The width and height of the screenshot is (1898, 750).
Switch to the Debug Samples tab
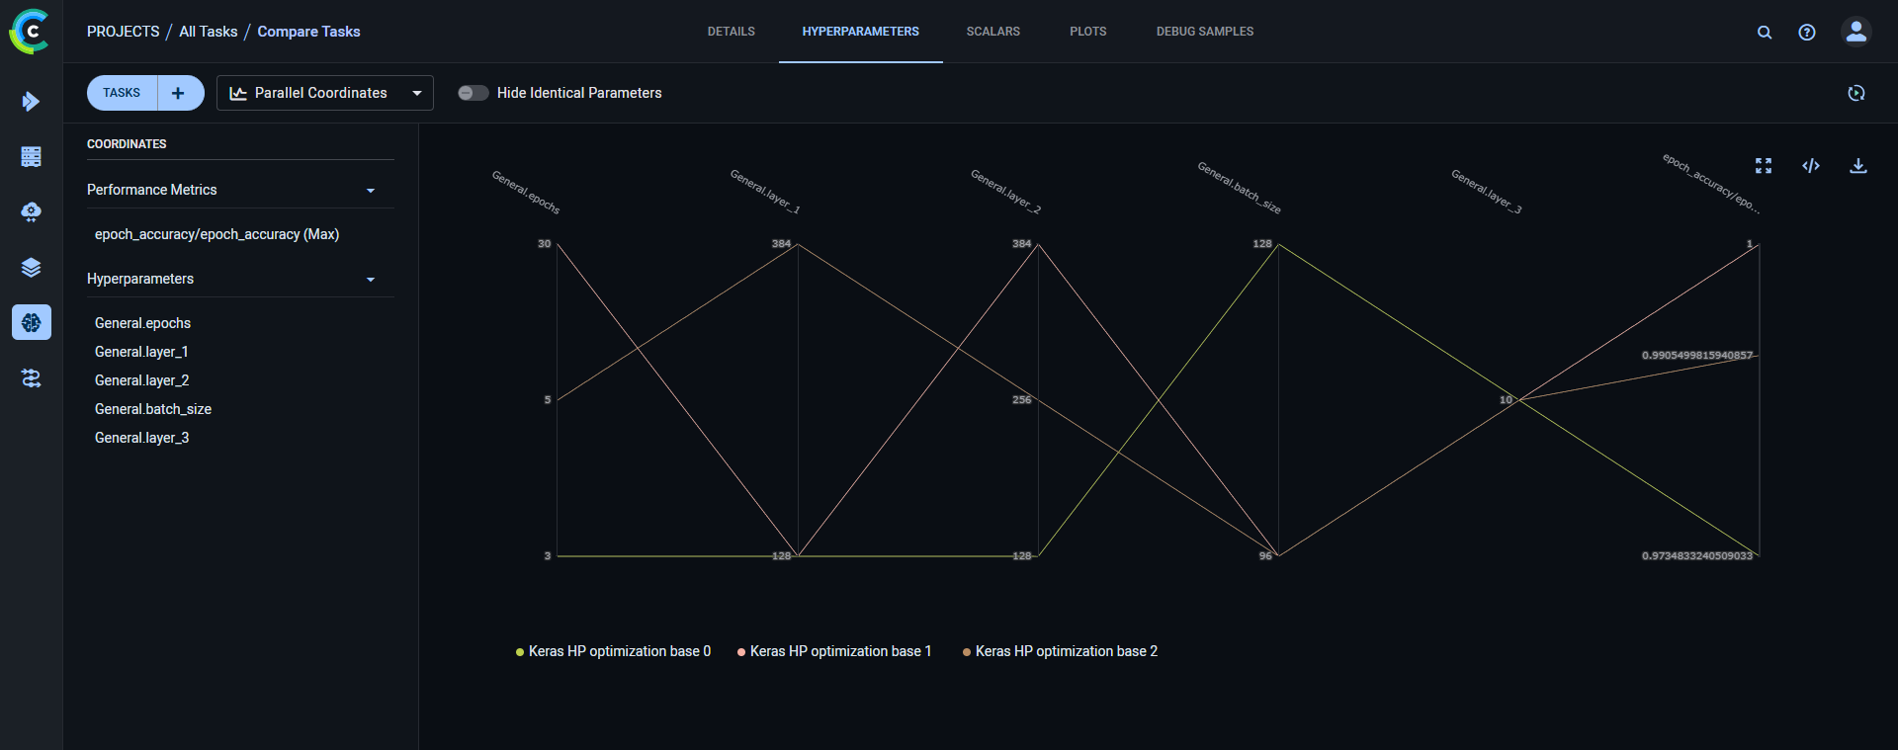[x=1204, y=32]
